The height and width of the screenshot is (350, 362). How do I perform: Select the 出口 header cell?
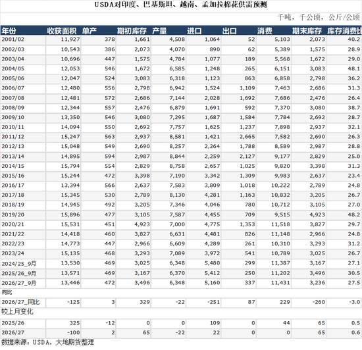230,31
